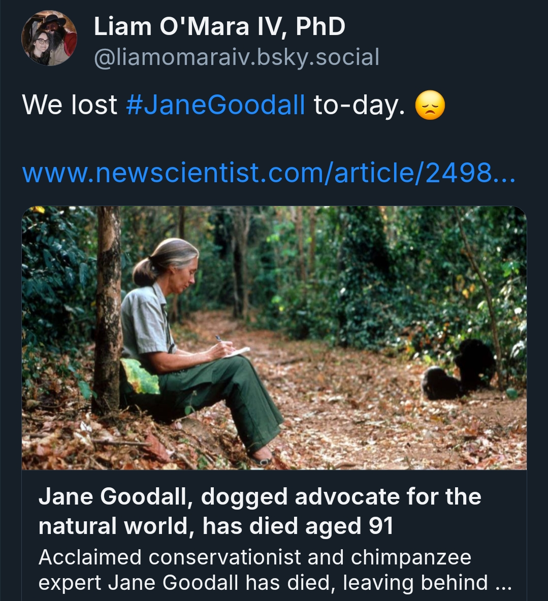Open Liam O'Mara's profile avatar

pos(49,39)
